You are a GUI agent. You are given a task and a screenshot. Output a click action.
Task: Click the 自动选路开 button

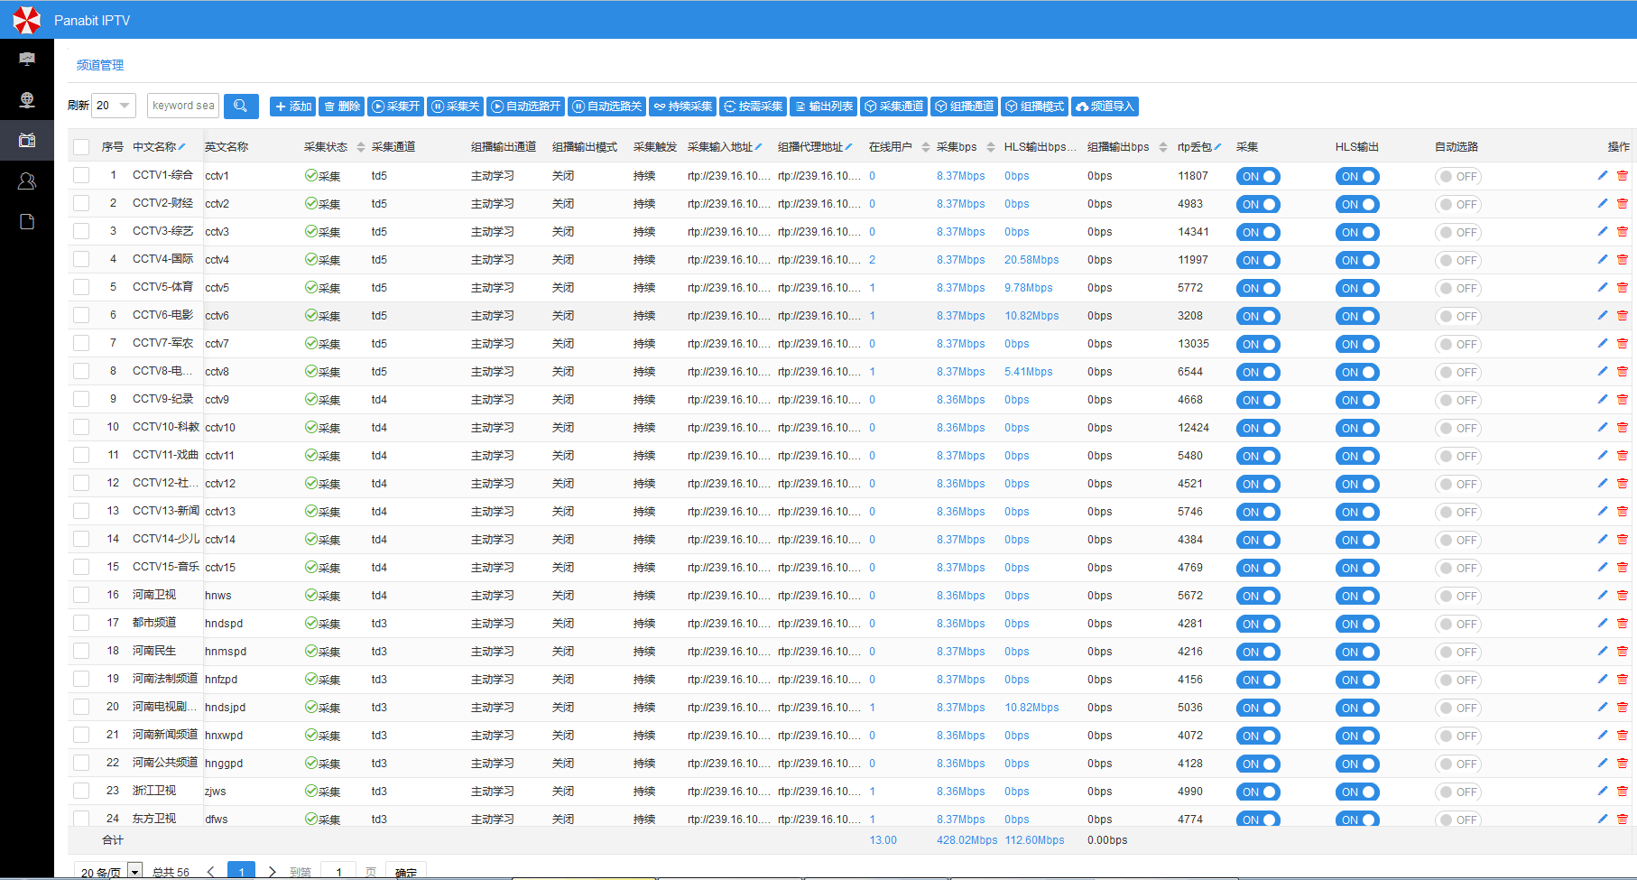pos(526,107)
